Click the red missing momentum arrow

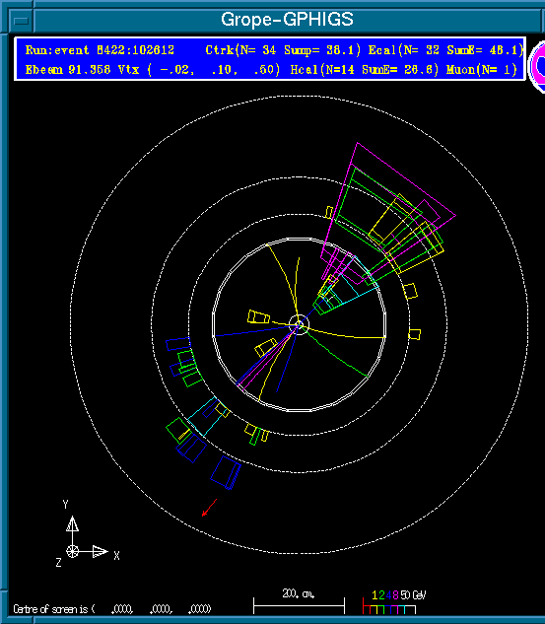[209, 508]
